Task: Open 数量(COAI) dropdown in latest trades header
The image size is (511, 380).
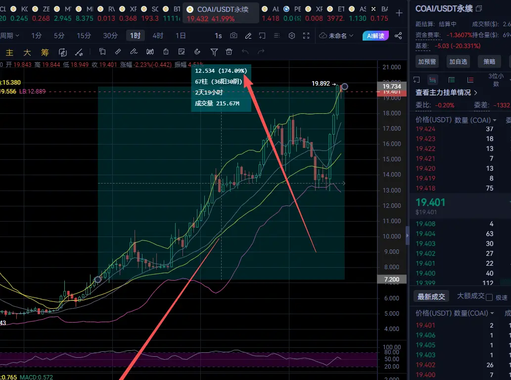Action: click(474, 313)
